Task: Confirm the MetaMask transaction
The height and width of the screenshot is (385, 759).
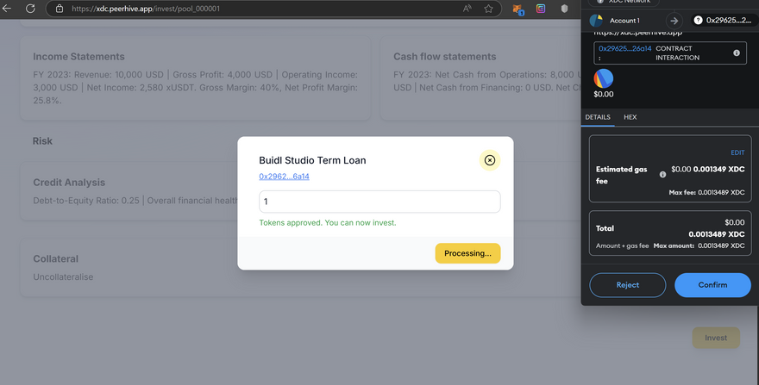Action: pyautogui.click(x=712, y=284)
